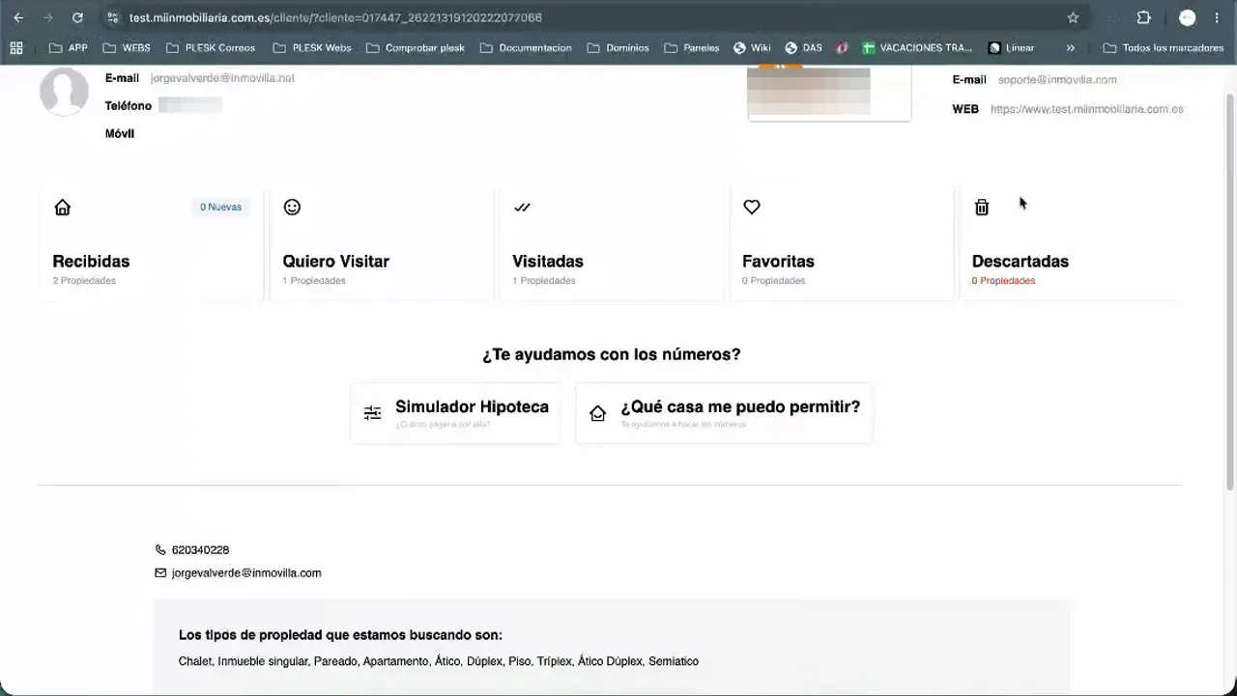Image resolution: width=1237 pixels, height=696 pixels.
Task: Open the Wiki bookmark
Action: [752, 47]
